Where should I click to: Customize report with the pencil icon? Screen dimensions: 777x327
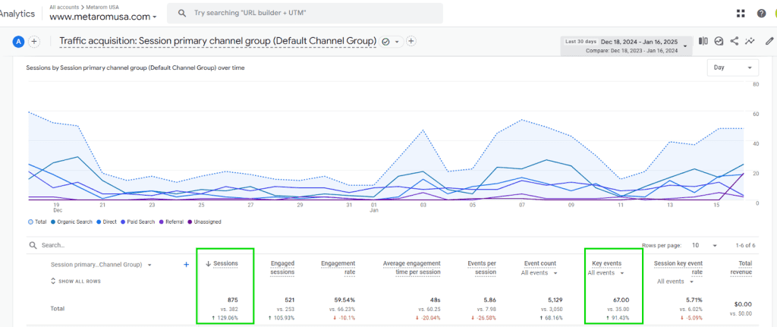tap(769, 41)
